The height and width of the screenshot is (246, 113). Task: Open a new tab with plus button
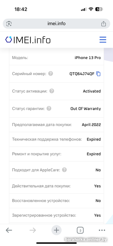coord(56,230)
